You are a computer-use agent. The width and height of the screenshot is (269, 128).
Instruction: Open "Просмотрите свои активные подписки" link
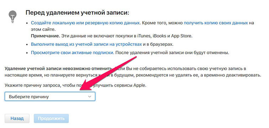(x=72, y=52)
